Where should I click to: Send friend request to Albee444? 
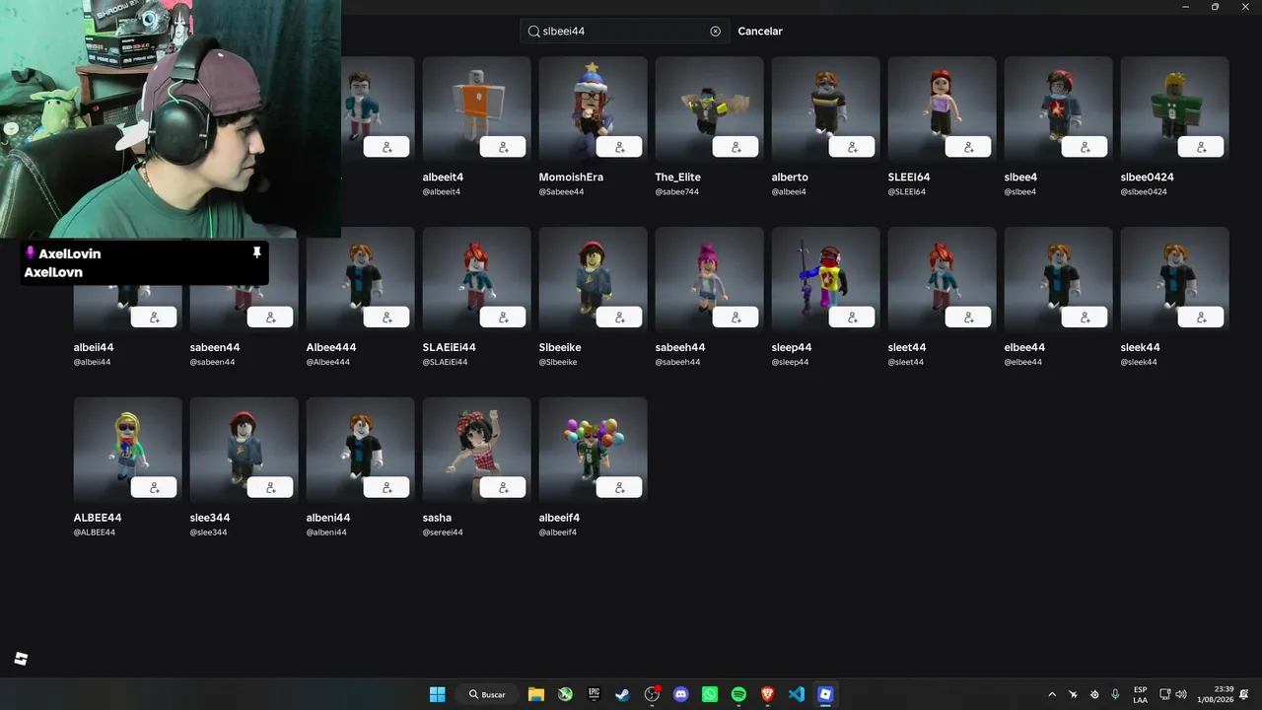tap(387, 318)
